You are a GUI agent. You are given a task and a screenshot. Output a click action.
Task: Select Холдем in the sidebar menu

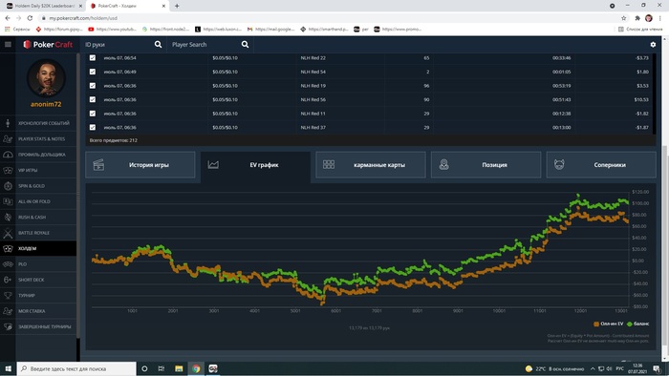[38, 248]
